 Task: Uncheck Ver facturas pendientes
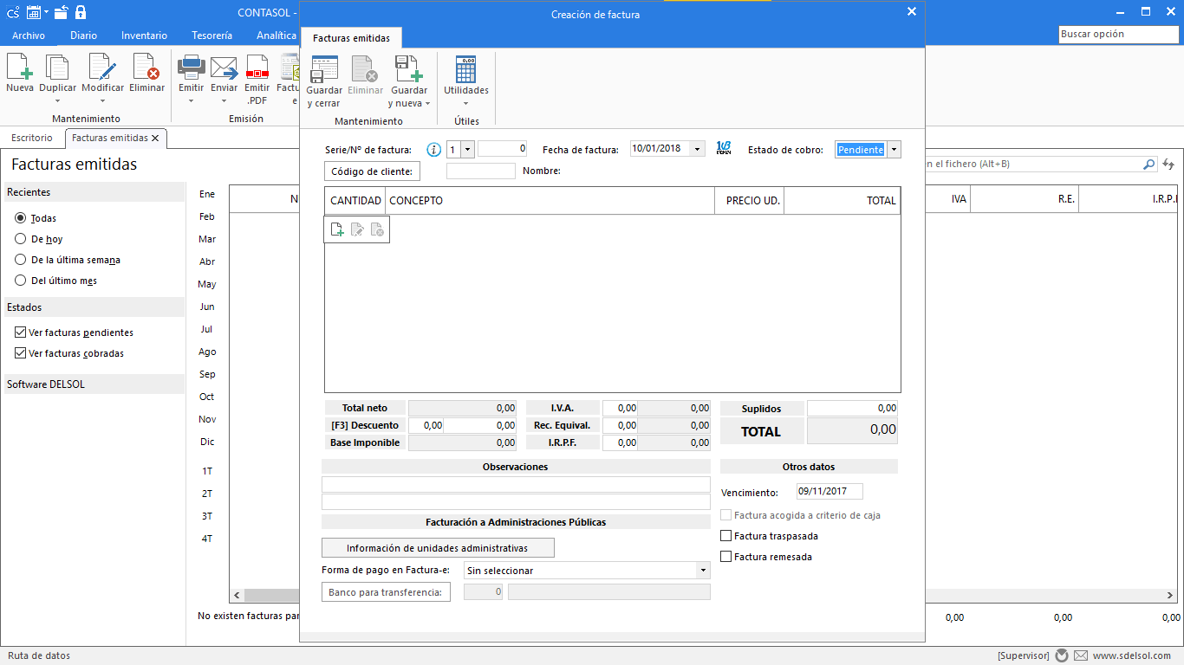tap(21, 332)
